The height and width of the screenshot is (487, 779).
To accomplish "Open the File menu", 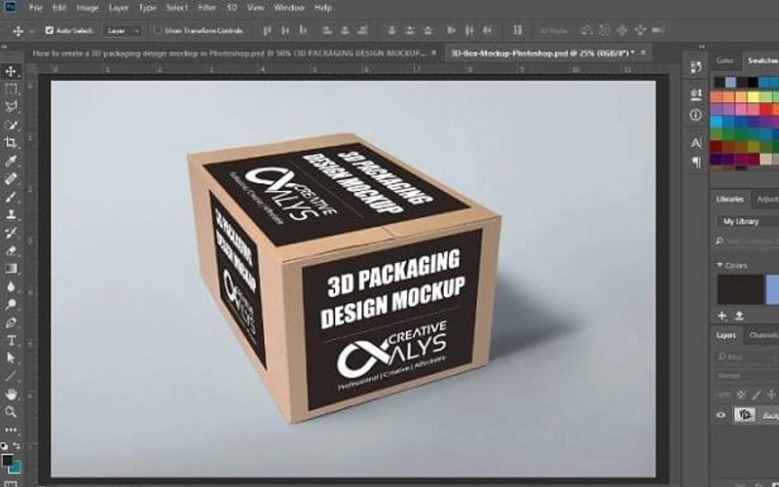I will coord(35,8).
